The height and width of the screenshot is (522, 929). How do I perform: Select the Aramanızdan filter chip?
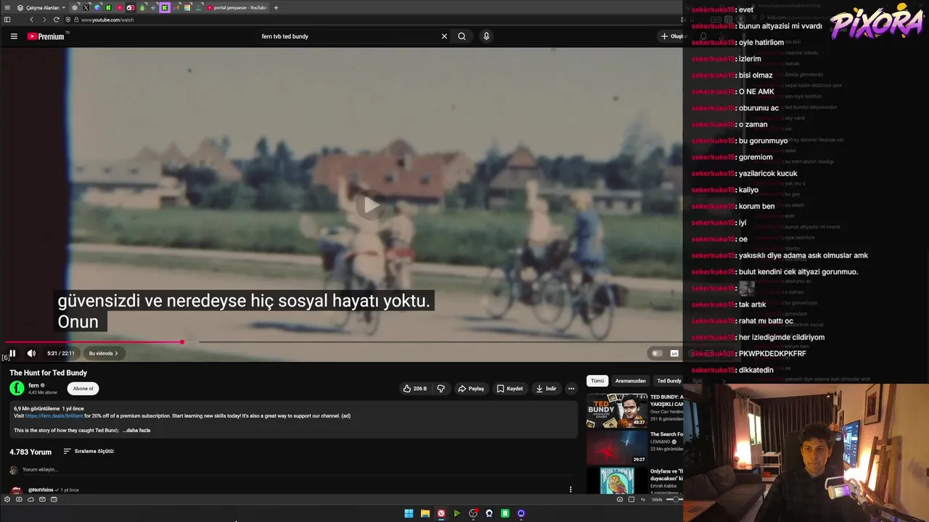(630, 381)
